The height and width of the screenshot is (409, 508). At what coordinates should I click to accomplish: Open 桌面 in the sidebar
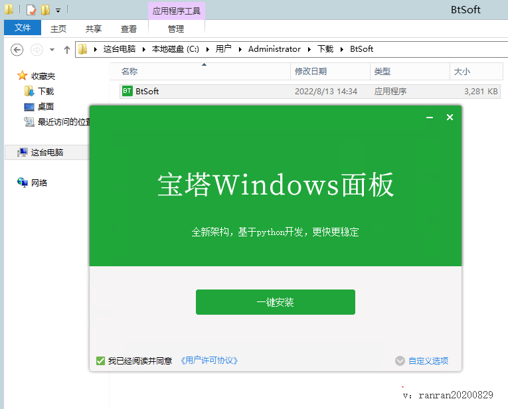tap(46, 106)
